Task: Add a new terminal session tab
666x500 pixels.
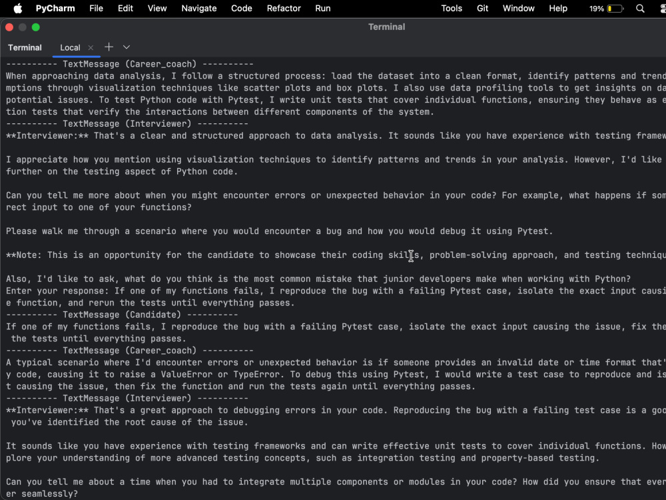Action: [x=109, y=47]
